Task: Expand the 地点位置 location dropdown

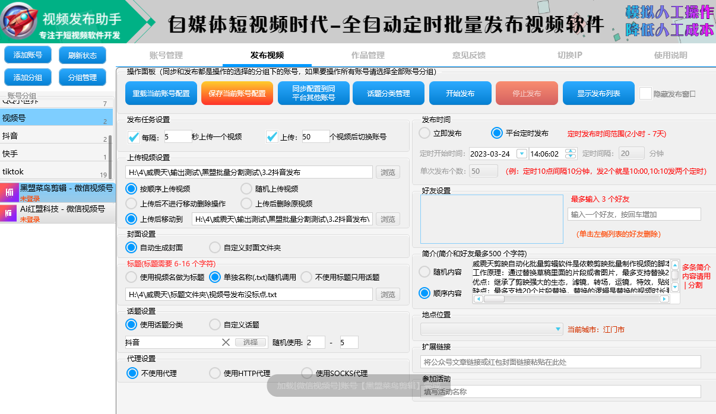Action: point(558,329)
